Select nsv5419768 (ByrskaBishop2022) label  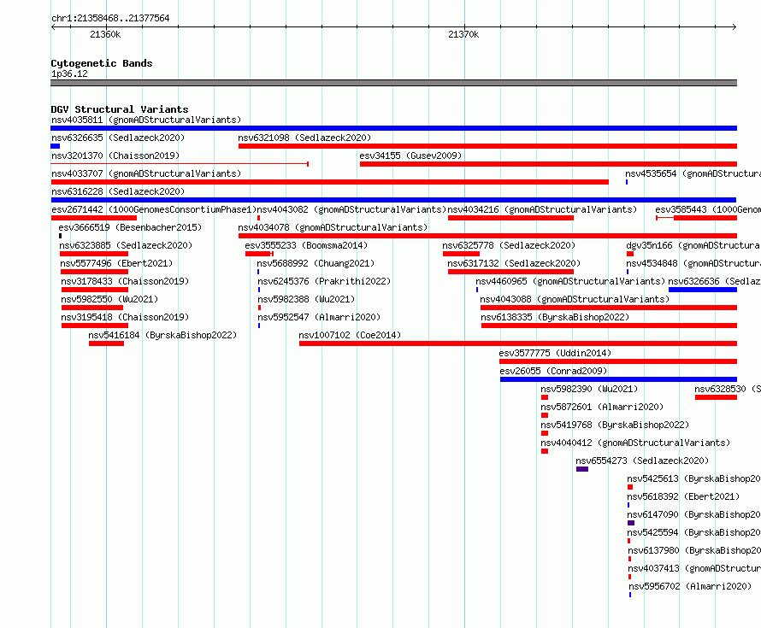pyautogui.click(x=615, y=425)
